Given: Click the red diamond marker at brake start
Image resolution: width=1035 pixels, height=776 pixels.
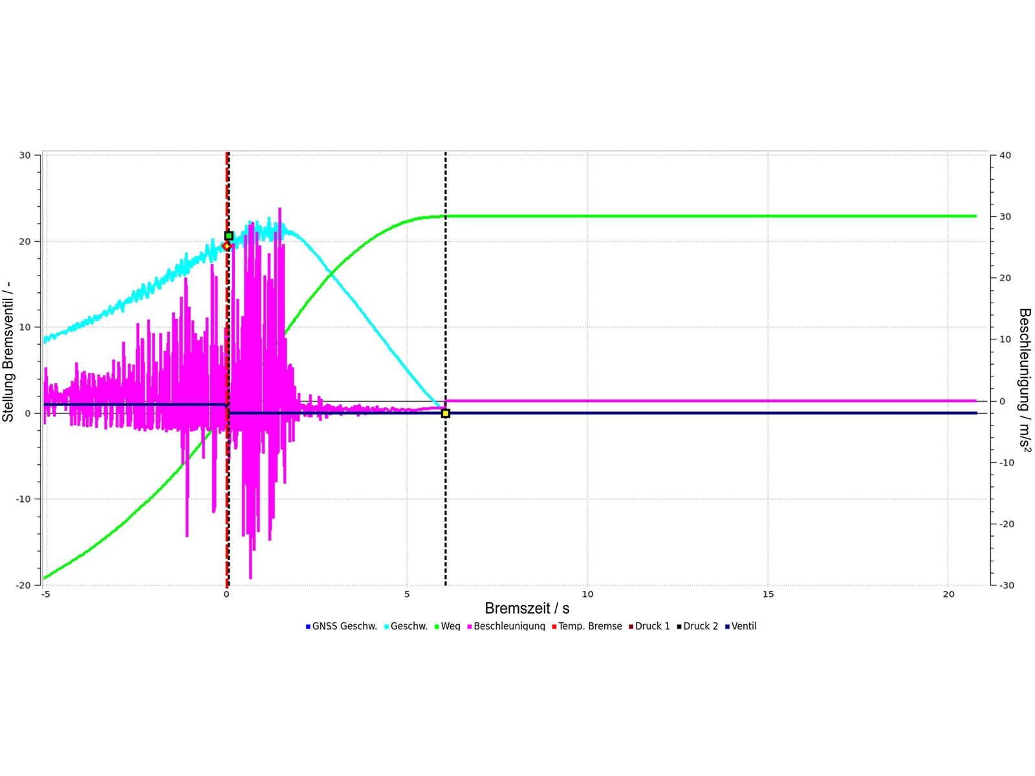Looking at the screenshot, I should [x=226, y=246].
